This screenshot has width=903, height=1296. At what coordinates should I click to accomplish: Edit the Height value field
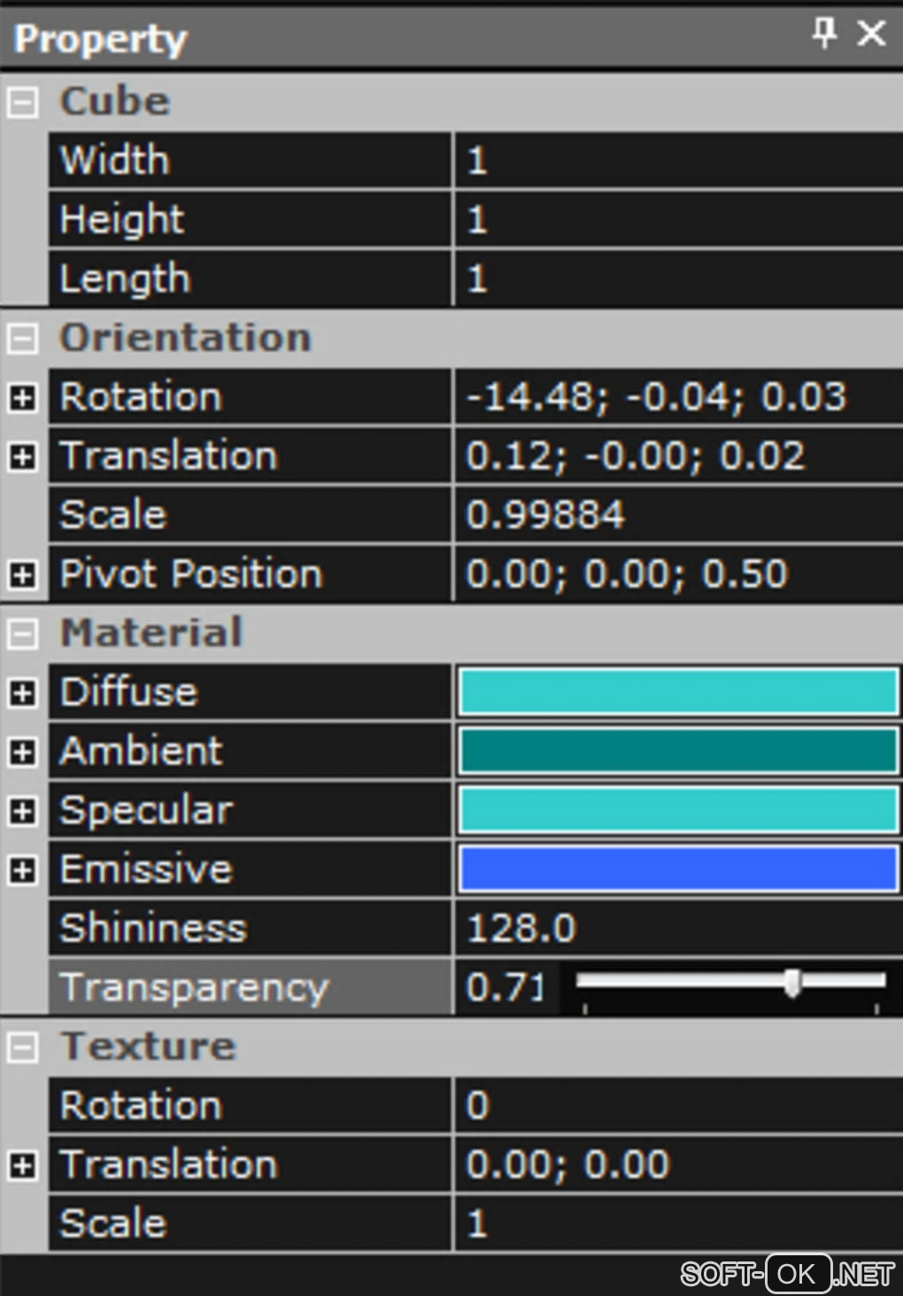(679, 219)
